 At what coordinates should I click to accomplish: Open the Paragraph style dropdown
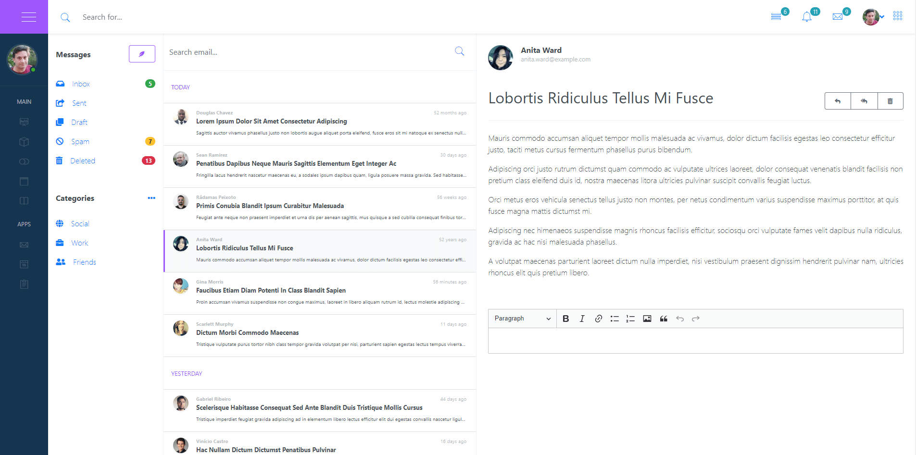pos(522,319)
